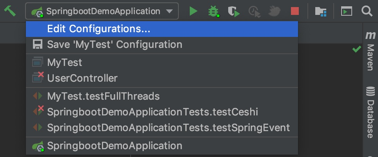Select the UserController configuration

(82, 78)
